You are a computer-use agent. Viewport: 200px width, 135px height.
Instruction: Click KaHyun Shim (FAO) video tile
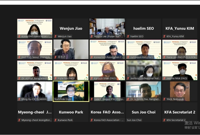click(x=107, y=70)
